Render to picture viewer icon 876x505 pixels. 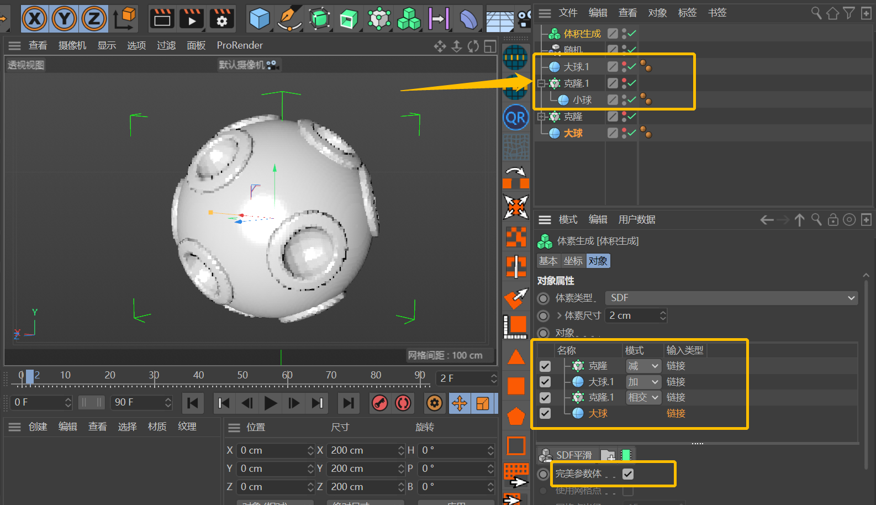(192, 19)
